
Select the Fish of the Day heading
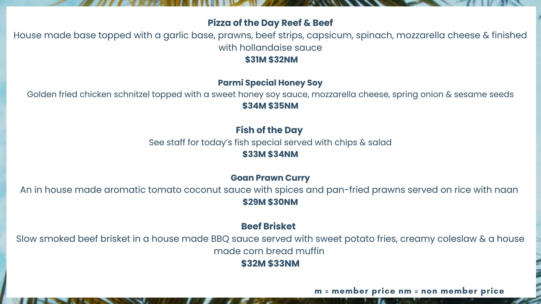[x=269, y=130]
